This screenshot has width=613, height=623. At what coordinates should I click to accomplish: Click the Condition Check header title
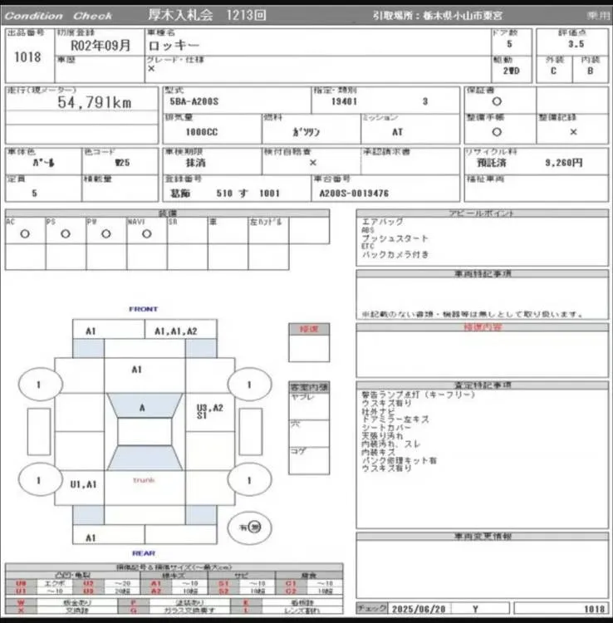pyautogui.click(x=58, y=16)
